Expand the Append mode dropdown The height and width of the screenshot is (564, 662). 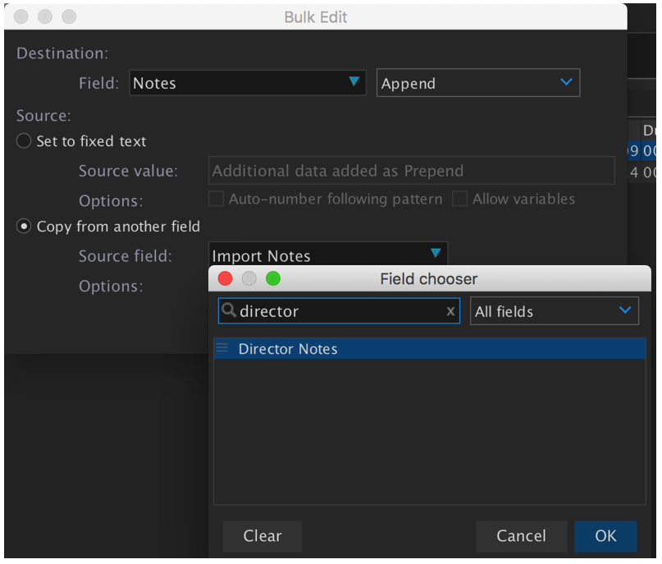(477, 83)
